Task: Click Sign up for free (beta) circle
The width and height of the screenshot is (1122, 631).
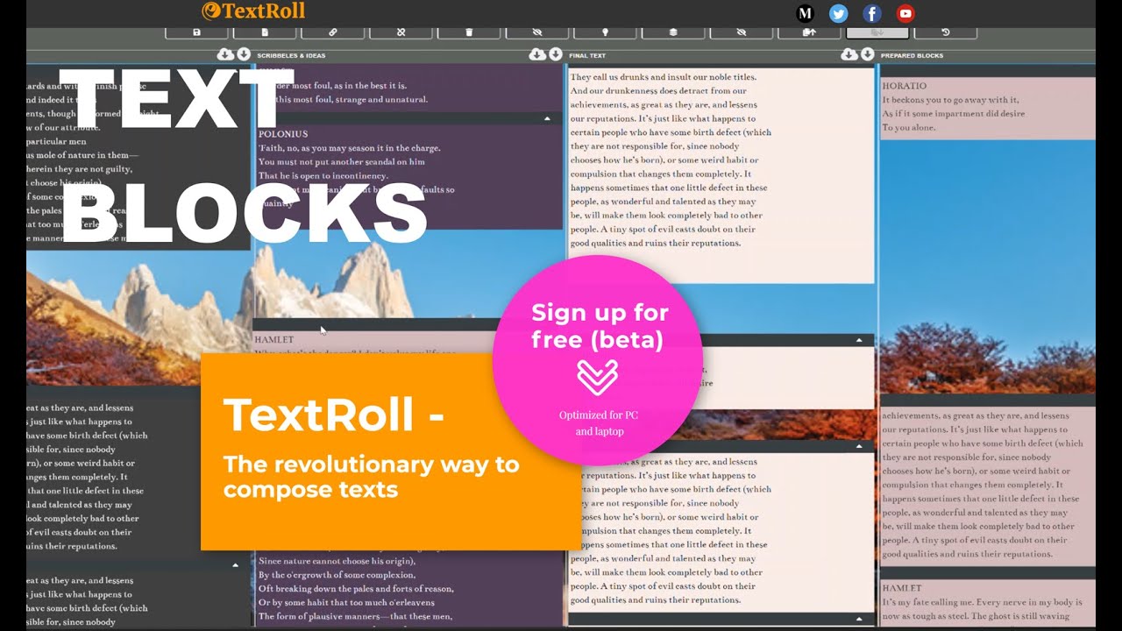Action: 598,360
